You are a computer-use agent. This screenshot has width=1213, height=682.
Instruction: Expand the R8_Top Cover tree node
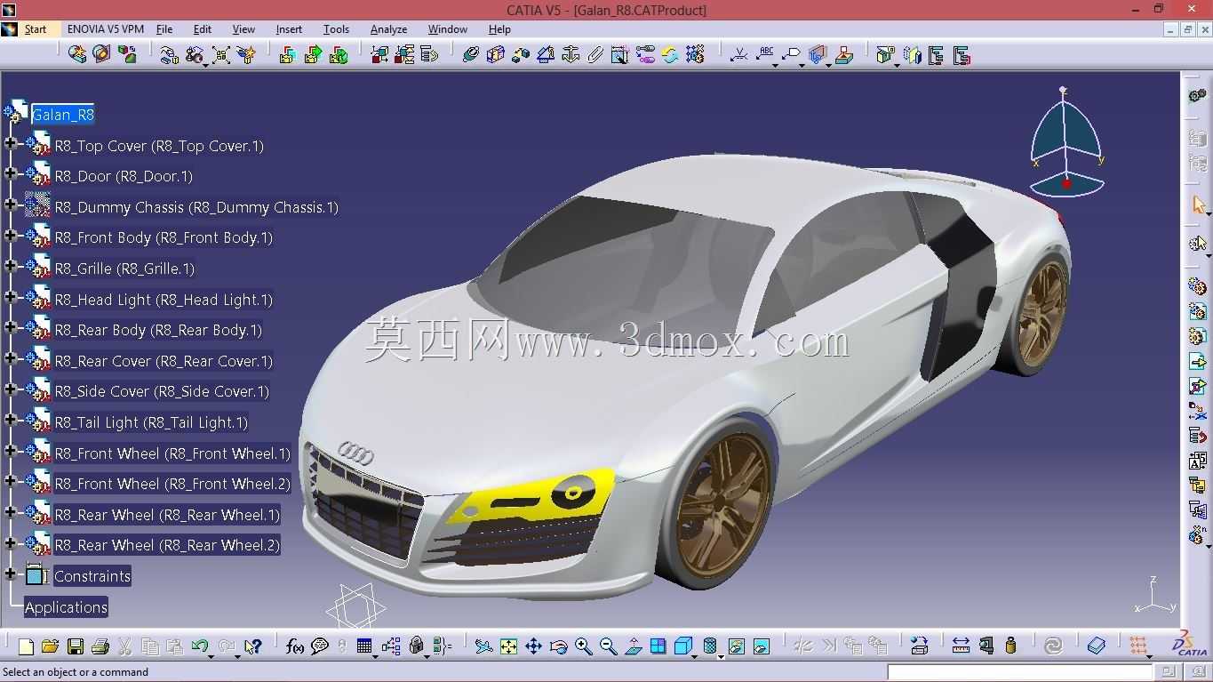coord(11,144)
